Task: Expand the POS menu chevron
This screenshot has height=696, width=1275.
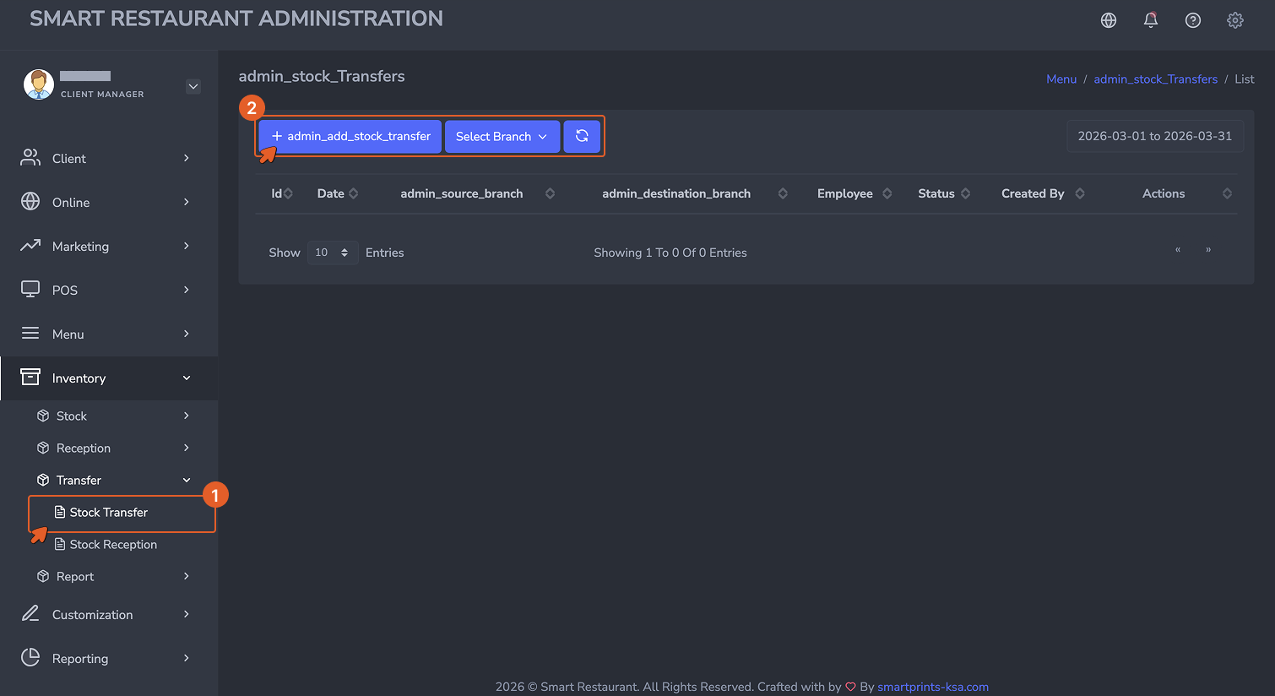Action: click(x=187, y=290)
